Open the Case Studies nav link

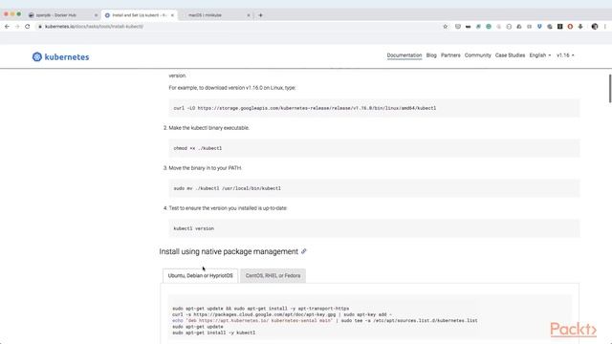(510, 55)
